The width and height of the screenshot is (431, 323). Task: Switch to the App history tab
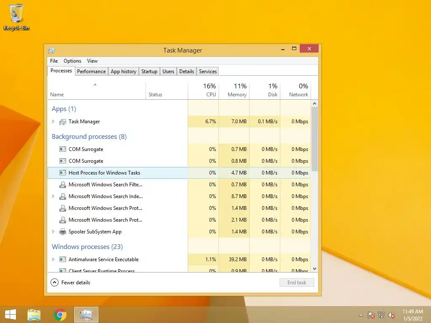point(123,71)
